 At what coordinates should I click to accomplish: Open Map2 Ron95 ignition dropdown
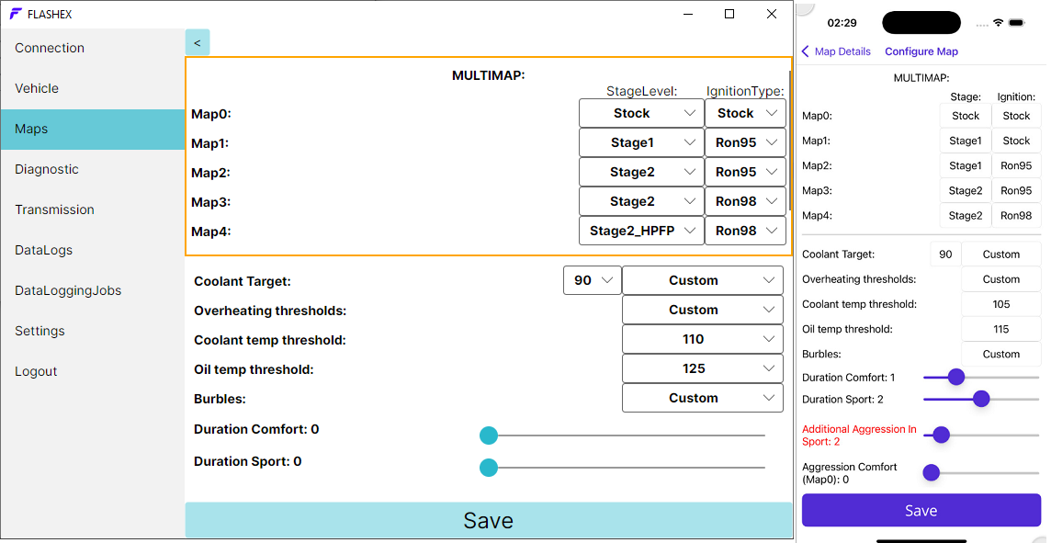click(745, 172)
